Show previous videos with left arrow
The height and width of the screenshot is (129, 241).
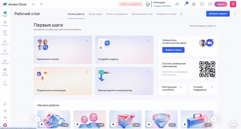(37, 119)
